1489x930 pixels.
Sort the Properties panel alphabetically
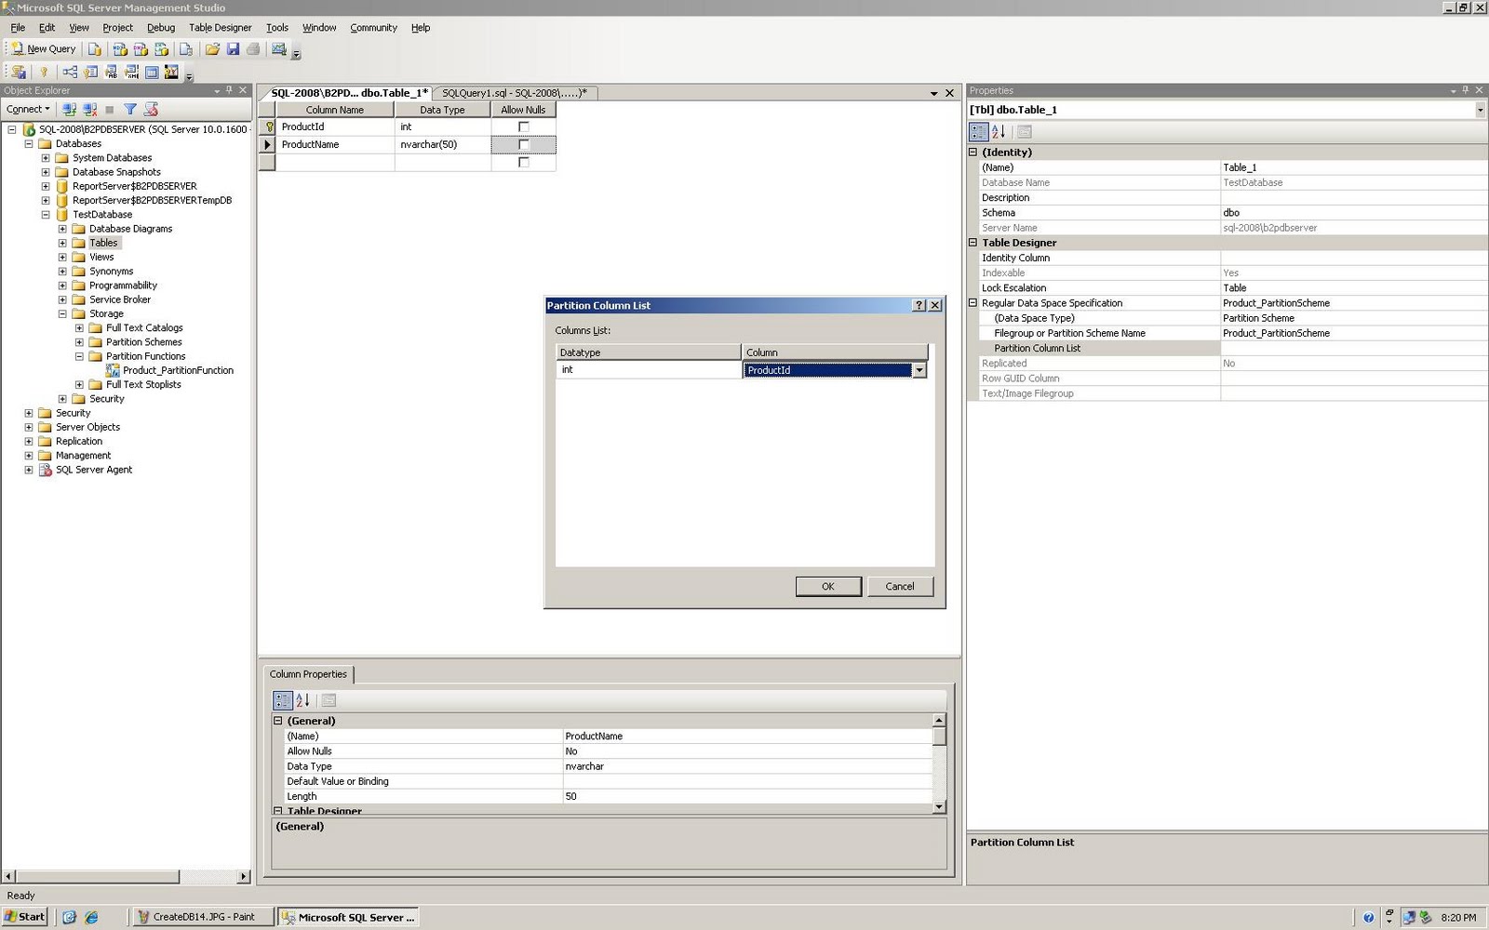coord(999,132)
